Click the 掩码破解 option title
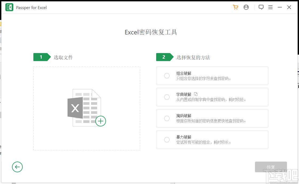Screen dimensions: 299x184 [x=184, y=116]
